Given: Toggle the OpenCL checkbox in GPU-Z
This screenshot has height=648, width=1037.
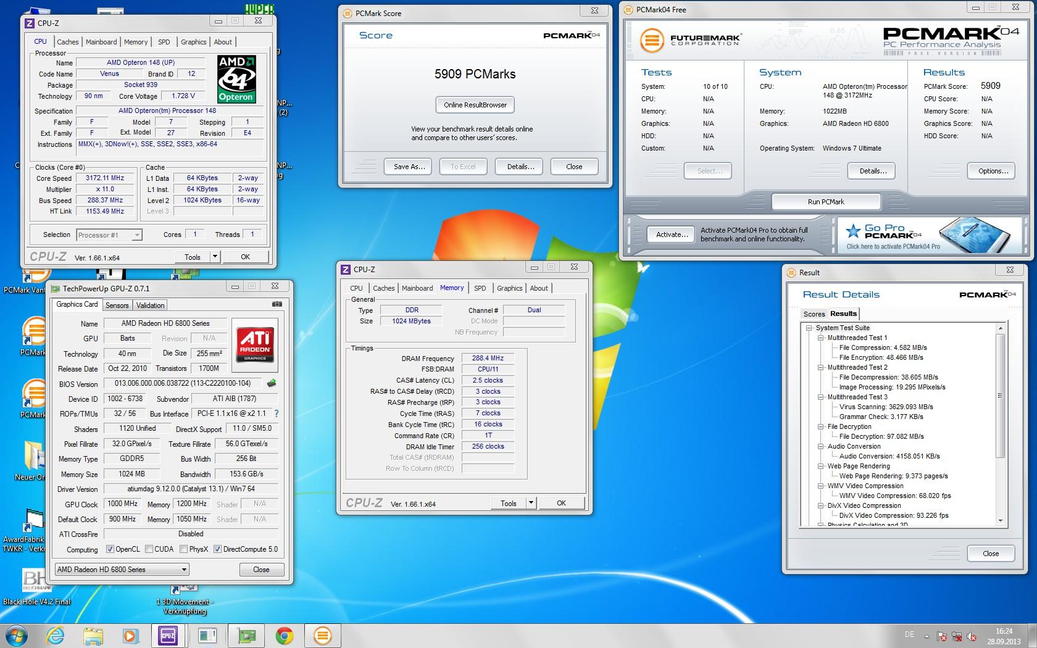Looking at the screenshot, I should coord(110,549).
